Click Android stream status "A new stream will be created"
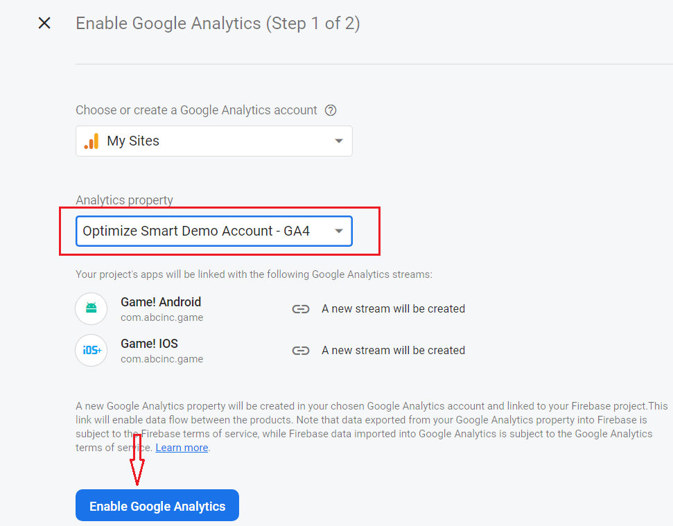 click(393, 309)
